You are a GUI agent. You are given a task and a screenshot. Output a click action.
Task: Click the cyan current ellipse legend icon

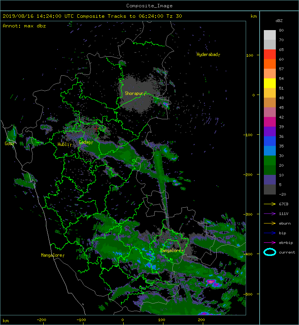270,252
